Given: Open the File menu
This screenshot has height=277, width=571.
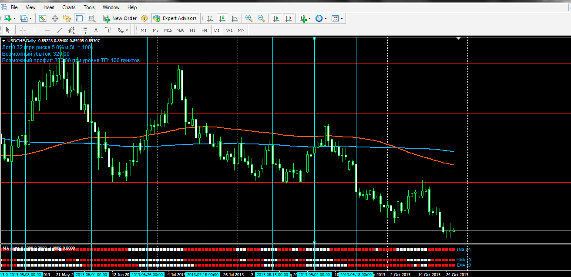Looking at the screenshot, I should click(14, 7).
